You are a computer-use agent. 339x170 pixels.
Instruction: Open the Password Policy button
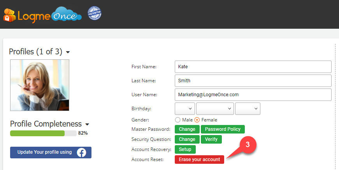223,129
